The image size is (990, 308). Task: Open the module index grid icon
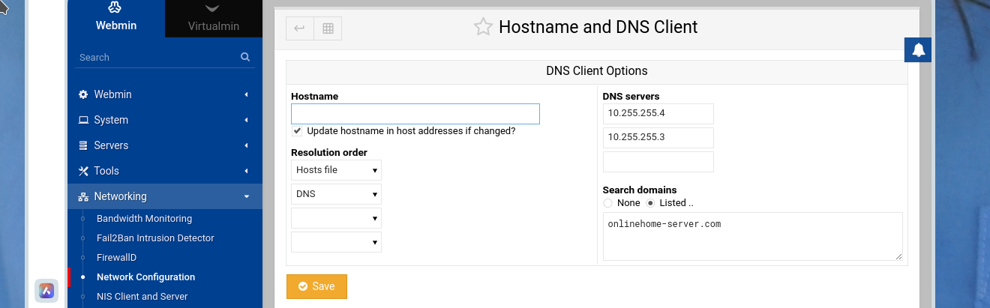pyautogui.click(x=328, y=28)
